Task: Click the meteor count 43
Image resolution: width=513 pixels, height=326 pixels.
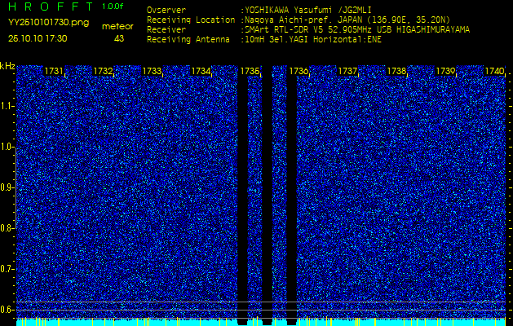Action: click(x=119, y=38)
